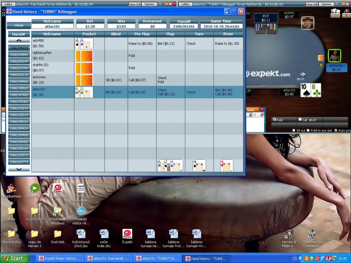Image resolution: width=351 pixels, height=263 pixels.
Task: Open the Nová složka folder
Action: [x=11, y=237]
